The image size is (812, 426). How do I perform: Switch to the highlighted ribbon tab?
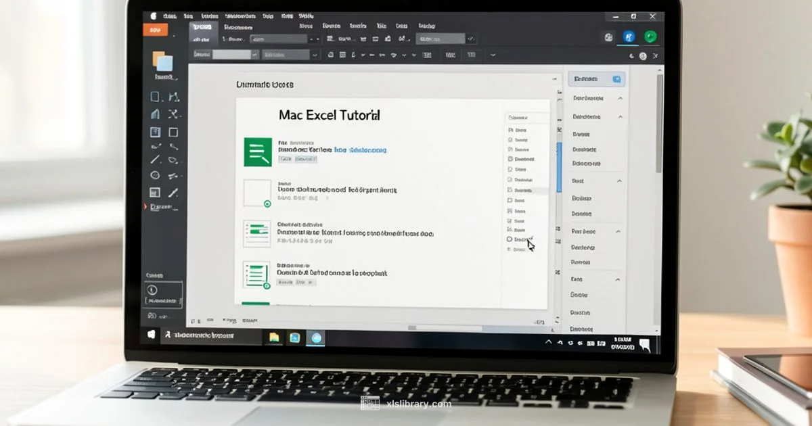203,27
